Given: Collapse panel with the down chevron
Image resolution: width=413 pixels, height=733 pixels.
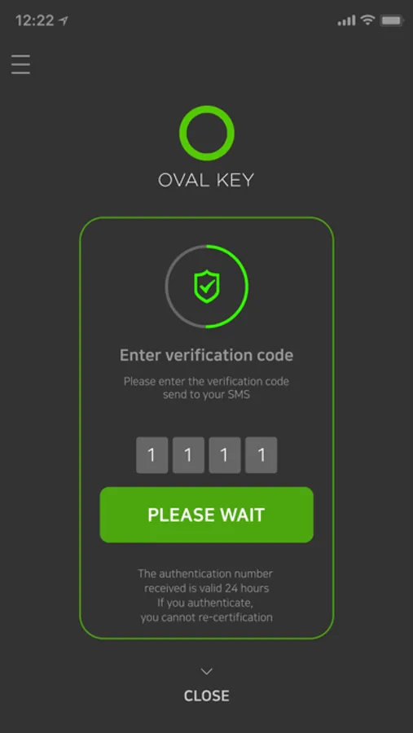Looking at the screenshot, I should pos(207,671).
